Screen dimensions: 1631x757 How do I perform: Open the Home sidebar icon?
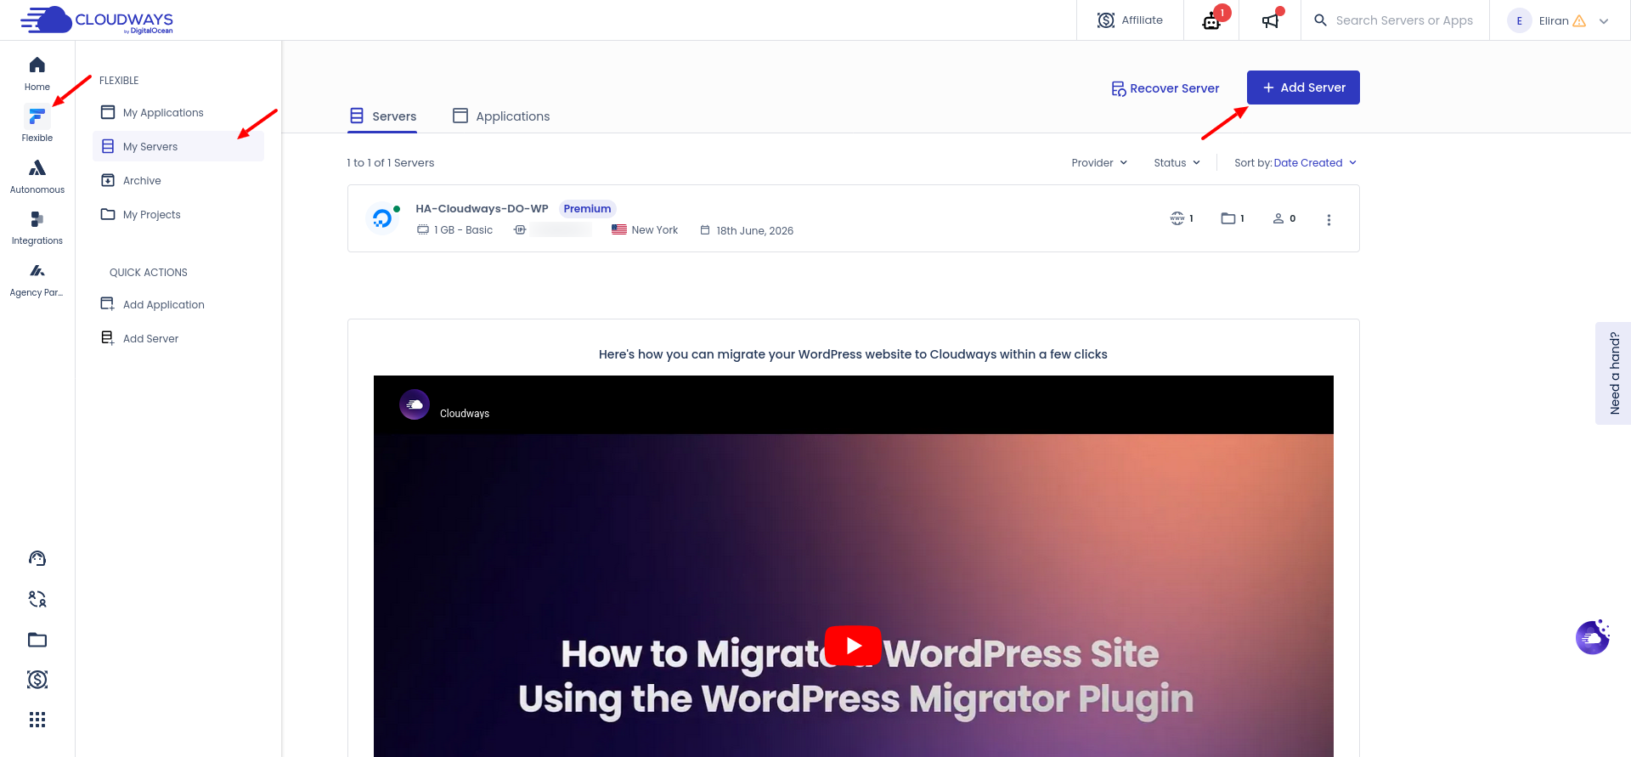[x=37, y=65]
